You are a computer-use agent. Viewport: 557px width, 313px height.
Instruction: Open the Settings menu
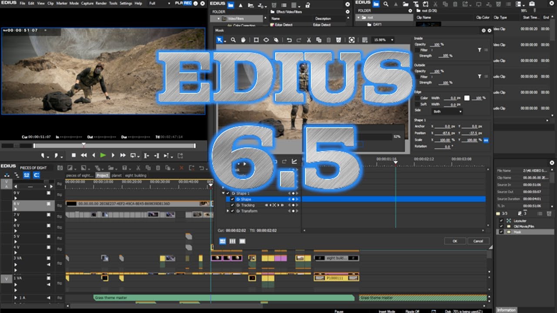point(126,3)
